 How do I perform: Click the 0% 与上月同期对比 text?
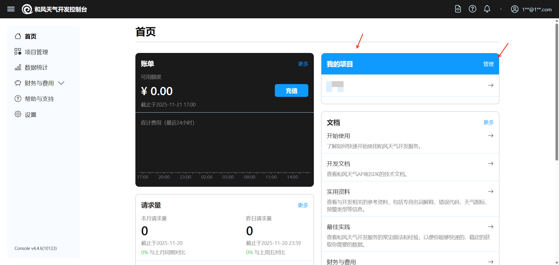(x=163, y=252)
